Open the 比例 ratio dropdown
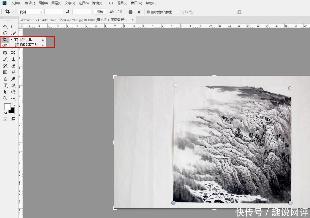 coord(31,12)
